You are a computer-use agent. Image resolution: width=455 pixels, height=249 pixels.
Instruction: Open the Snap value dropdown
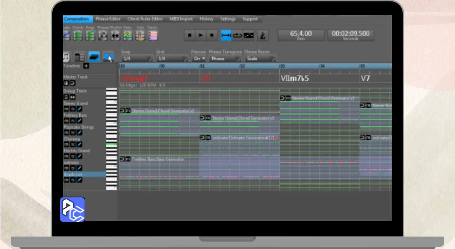pos(136,59)
